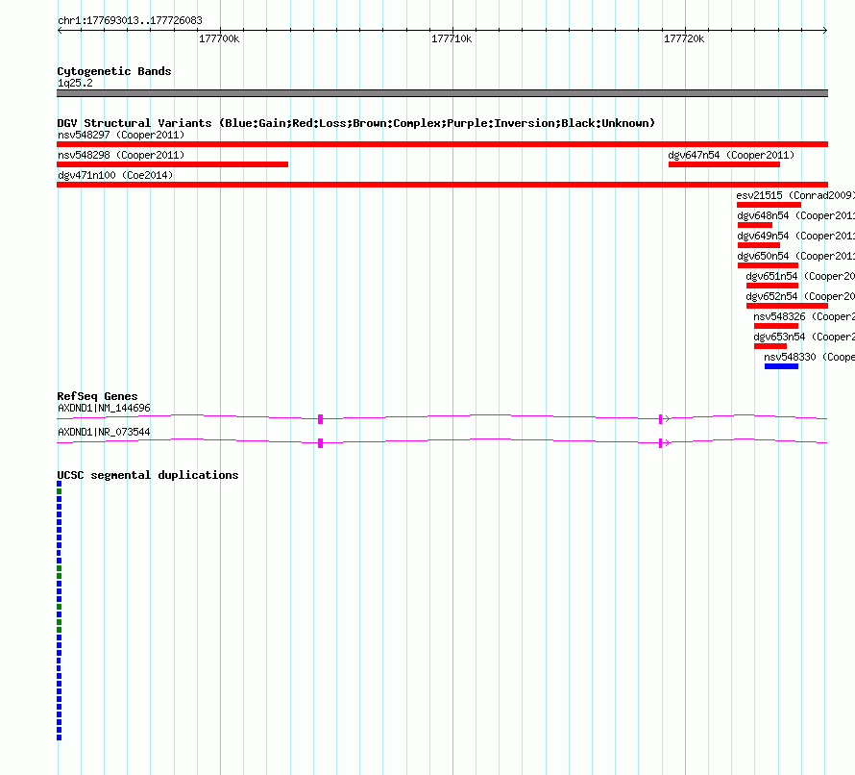Viewport: 855px width, 775px height.
Task: Select the UCSC segmental duplications track title
Action: [x=148, y=475]
